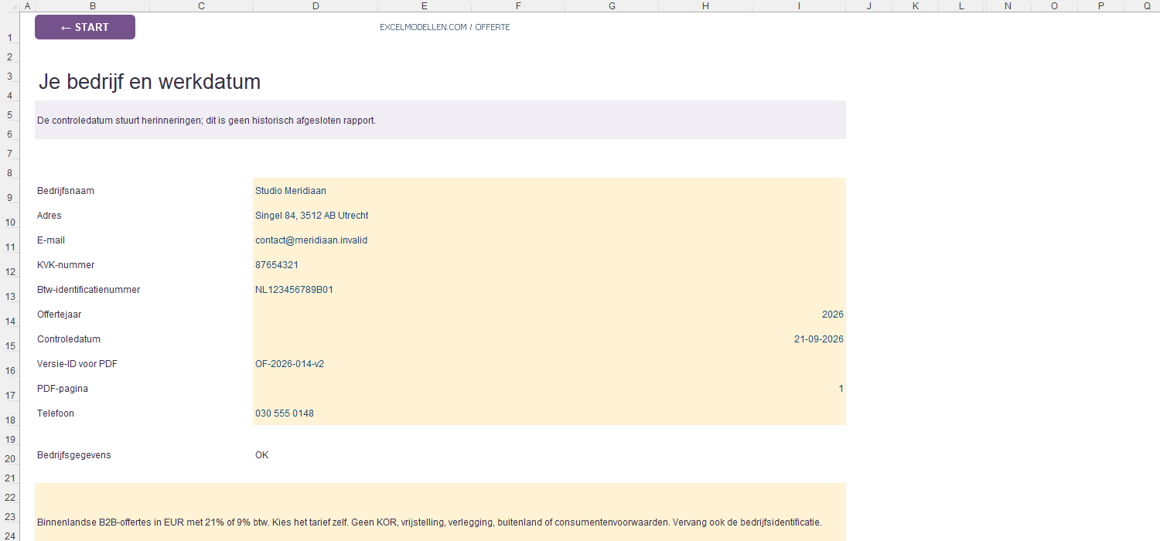Click the Binnenlandse B2B-offertes note text
Screen dimensions: 1160x541
coord(429,522)
